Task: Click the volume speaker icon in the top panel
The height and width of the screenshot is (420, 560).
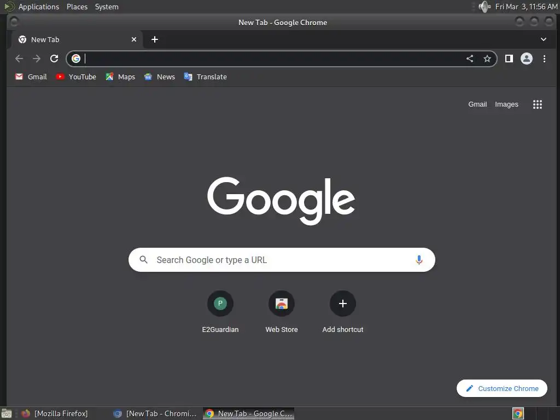Action: (x=485, y=7)
